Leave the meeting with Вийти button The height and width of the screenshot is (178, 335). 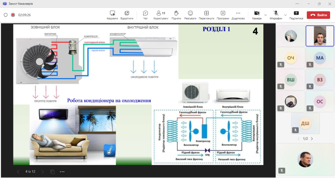(318, 15)
